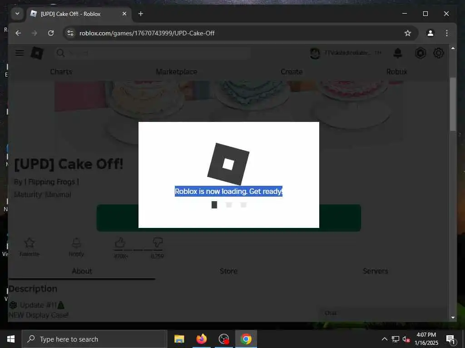Image resolution: width=465 pixels, height=348 pixels.
Task: Open the Chat bar at the bottom
Action: tap(382, 313)
